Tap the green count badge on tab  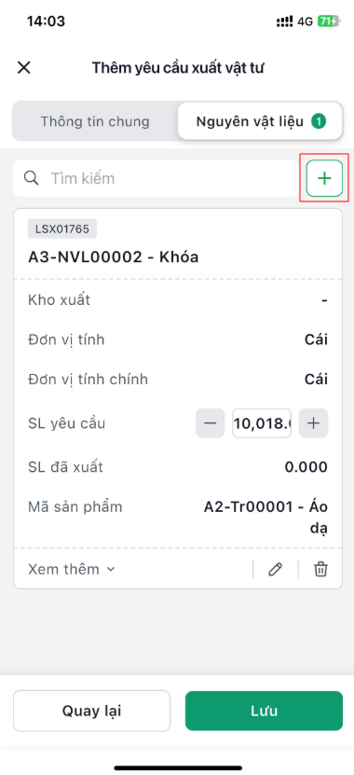coord(319,121)
